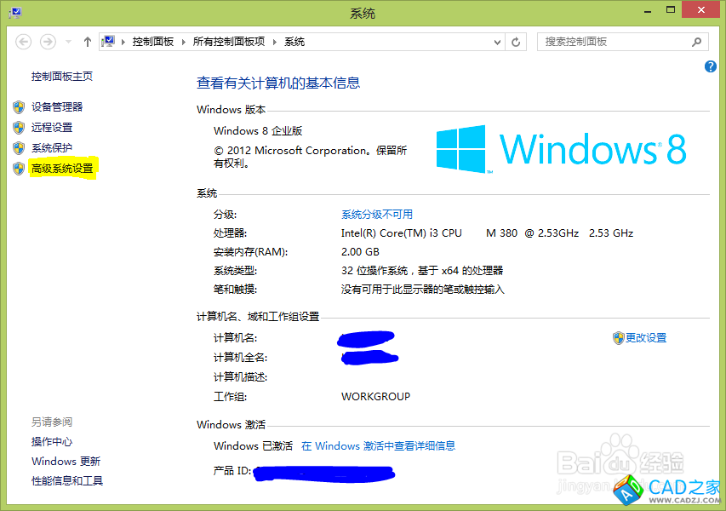
Task: Refresh the address bar location
Action: 516,42
